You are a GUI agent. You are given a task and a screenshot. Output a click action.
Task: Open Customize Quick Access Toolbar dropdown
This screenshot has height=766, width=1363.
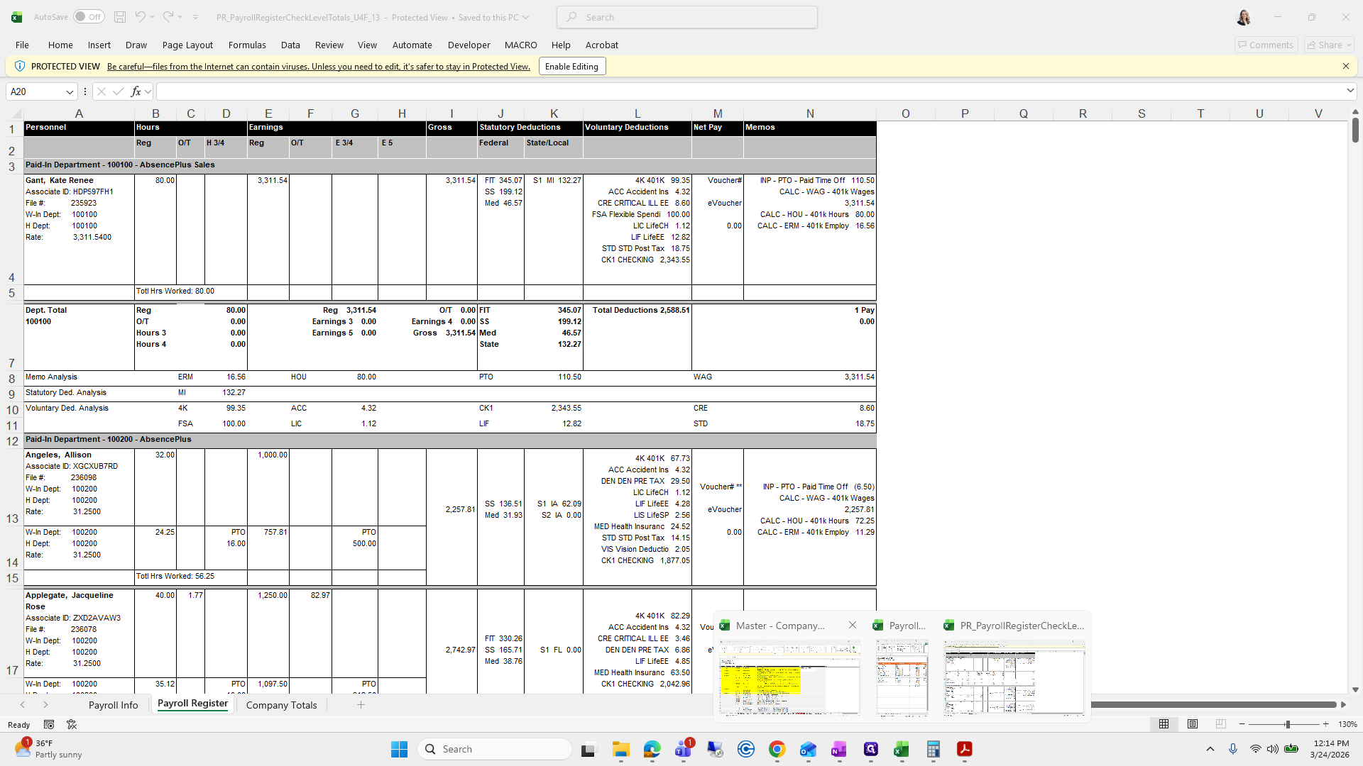click(x=195, y=17)
